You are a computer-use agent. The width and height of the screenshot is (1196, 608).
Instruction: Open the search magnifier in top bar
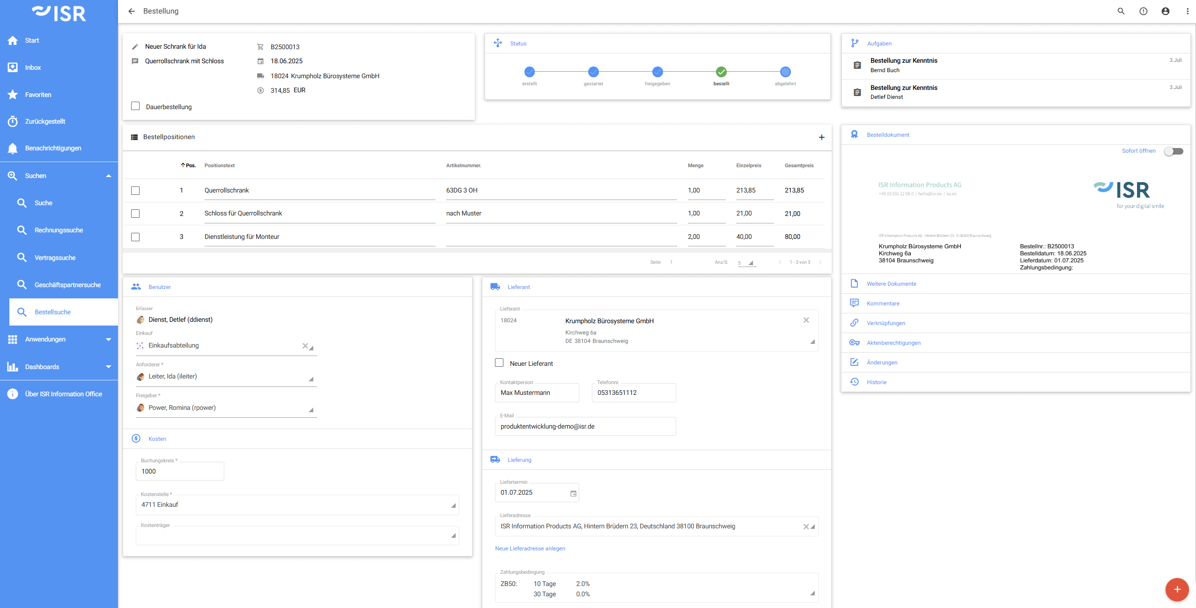[1121, 11]
